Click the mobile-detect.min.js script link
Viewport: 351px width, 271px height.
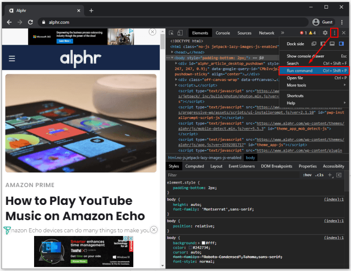(x=261, y=126)
